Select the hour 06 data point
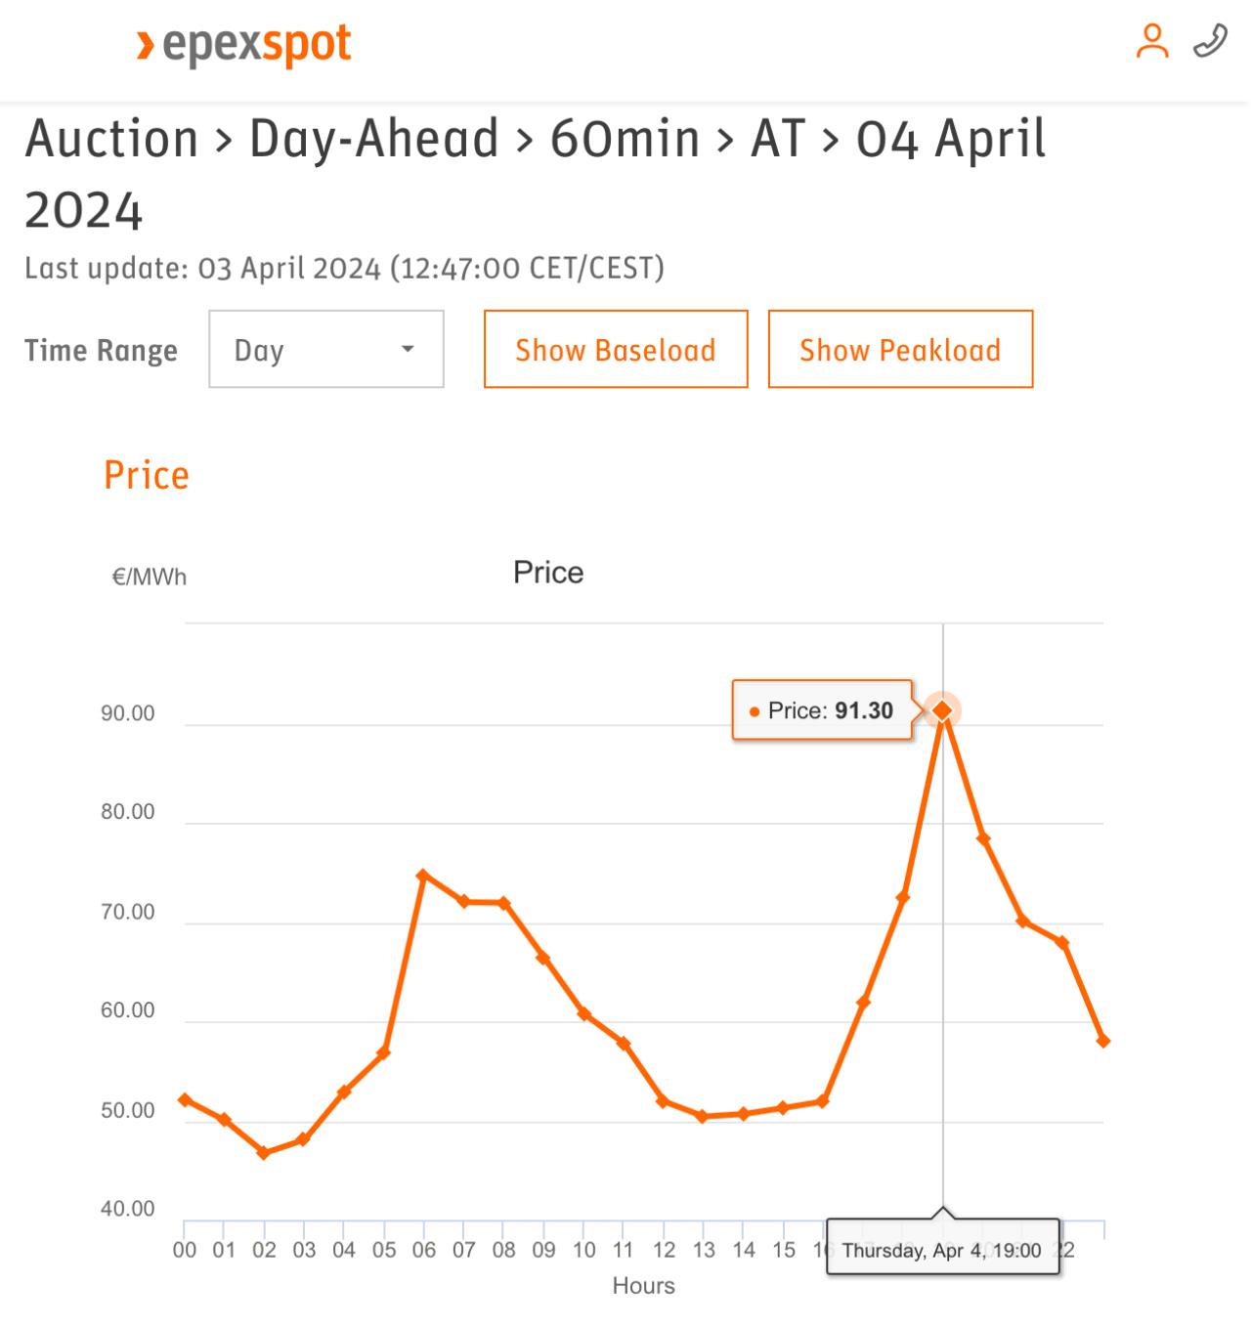1251x1328 pixels. pyautogui.click(x=423, y=876)
